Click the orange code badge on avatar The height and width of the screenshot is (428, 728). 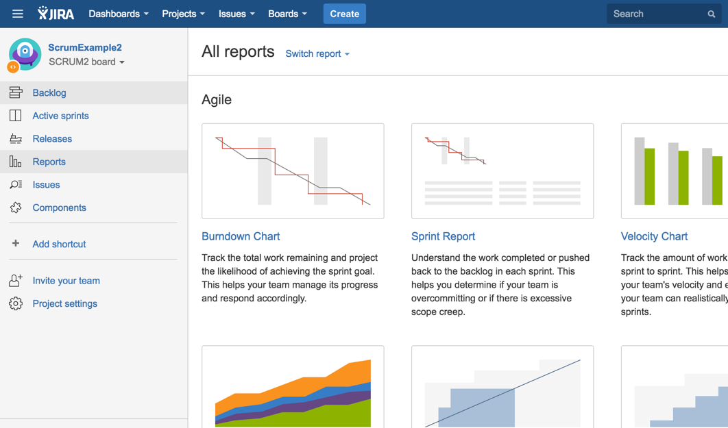pyautogui.click(x=13, y=67)
